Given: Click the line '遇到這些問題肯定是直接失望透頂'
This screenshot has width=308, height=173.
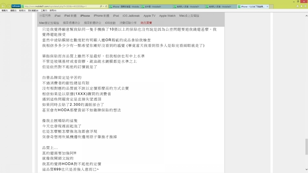Looking at the screenshot, I should [x=72, y=99].
